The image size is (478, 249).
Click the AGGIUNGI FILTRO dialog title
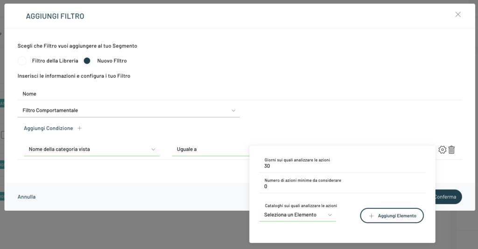point(55,16)
